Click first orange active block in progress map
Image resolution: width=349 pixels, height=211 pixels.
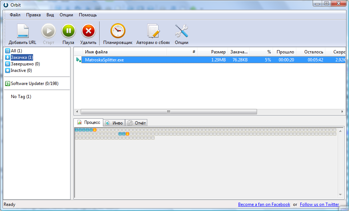pyautogui.click(x=95, y=130)
